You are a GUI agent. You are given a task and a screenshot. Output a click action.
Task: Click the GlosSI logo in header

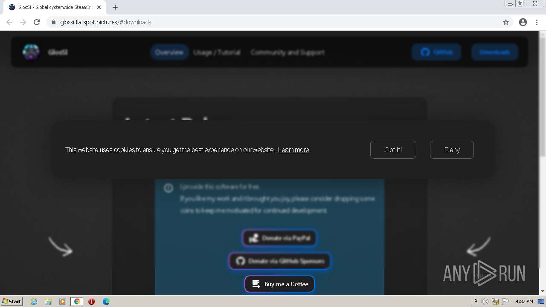tap(31, 52)
